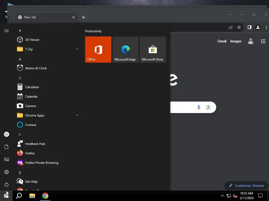The image size is (269, 201).
Task: Open Chrome's tab search chevron
Action: click(x=230, y=15)
